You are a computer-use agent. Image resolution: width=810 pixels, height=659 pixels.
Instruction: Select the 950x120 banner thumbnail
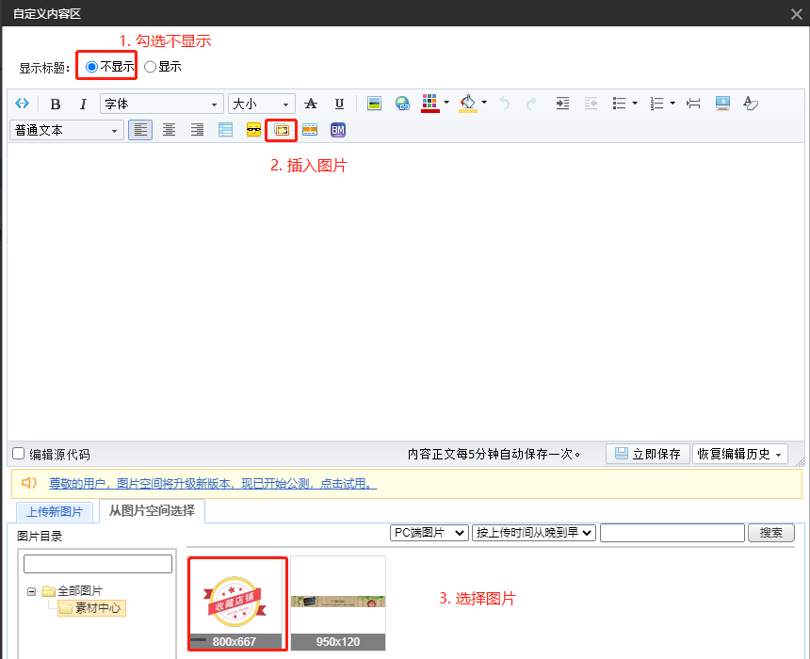[338, 603]
